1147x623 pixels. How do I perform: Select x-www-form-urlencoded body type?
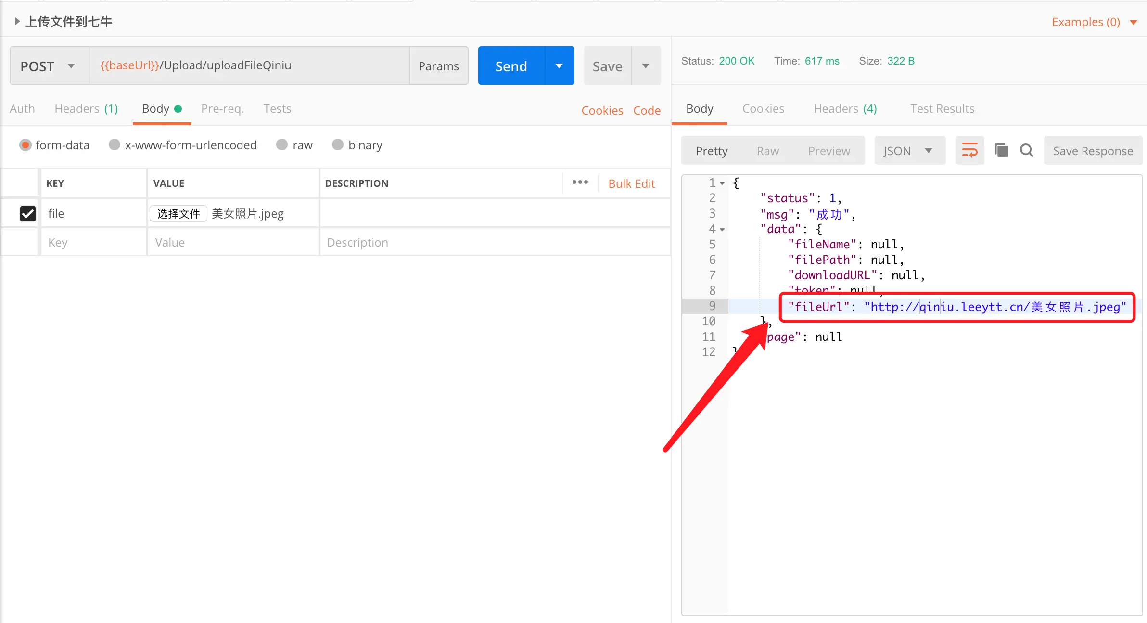tap(114, 145)
